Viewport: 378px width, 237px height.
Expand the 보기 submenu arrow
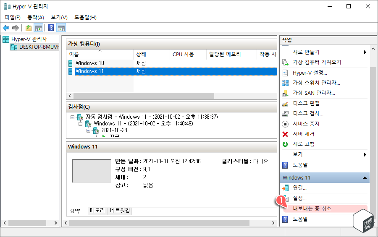[x=365, y=155]
